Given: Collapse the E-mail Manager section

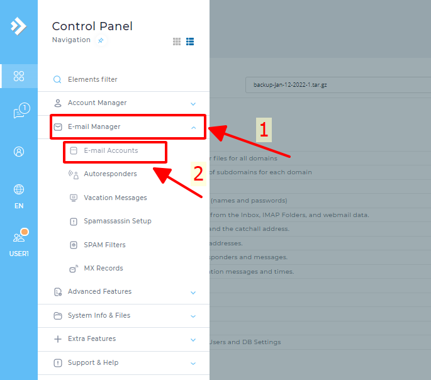Looking at the screenshot, I should tap(193, 127).
